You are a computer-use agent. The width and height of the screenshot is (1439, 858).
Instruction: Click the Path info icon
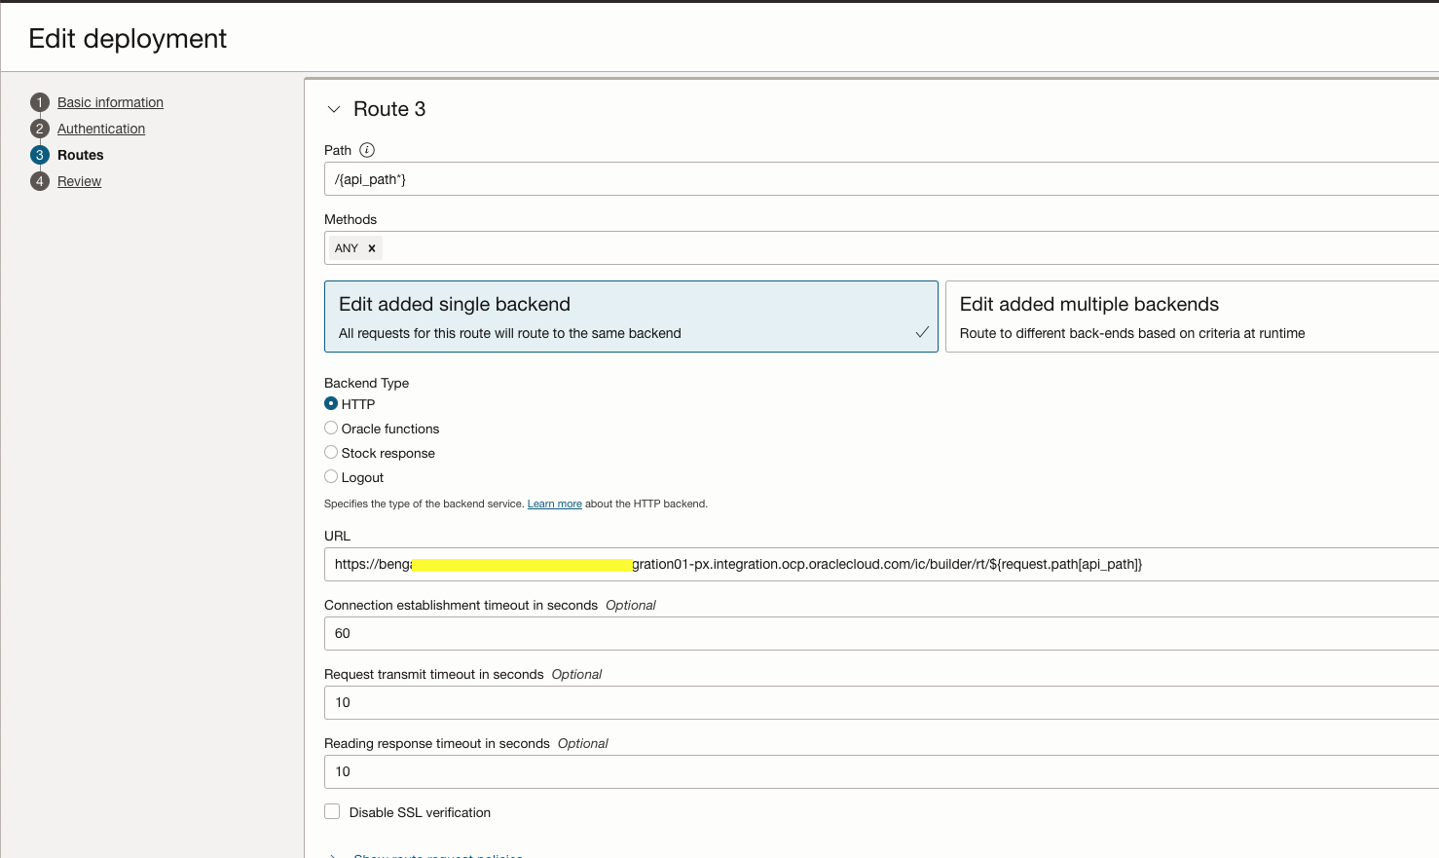(367, 150)
